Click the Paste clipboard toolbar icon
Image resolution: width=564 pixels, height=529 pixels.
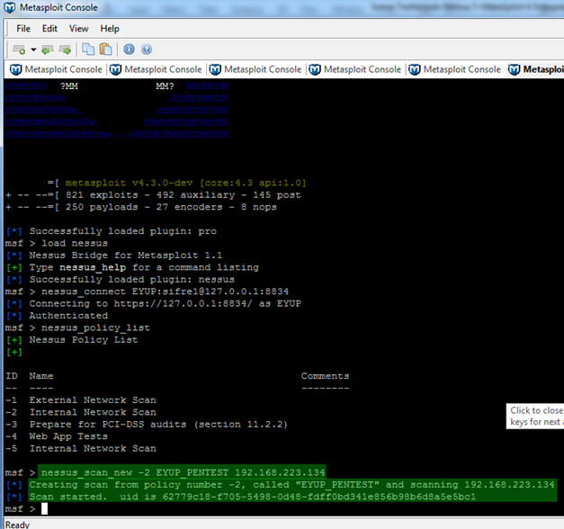(x=106, y=49)
